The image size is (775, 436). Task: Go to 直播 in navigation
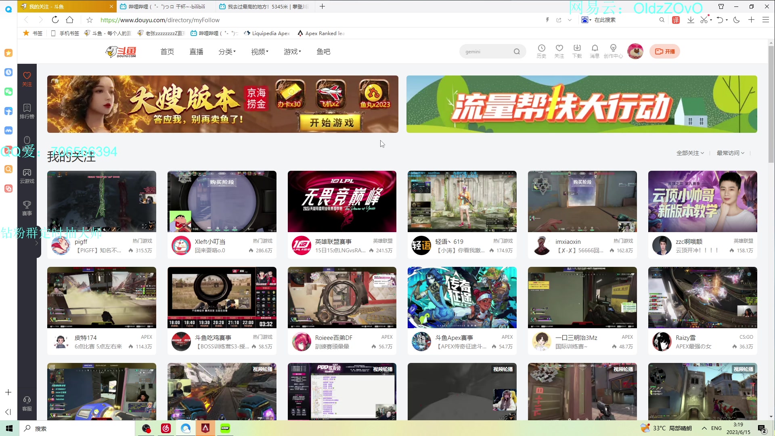pos(196,52)
